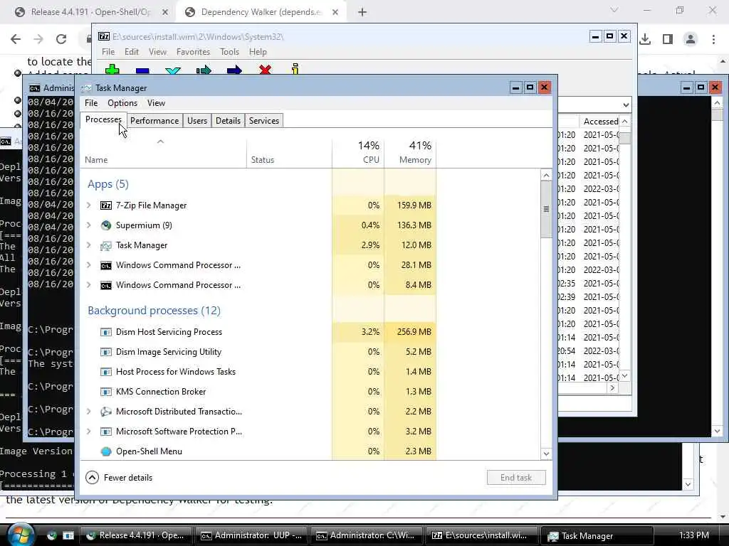Click the Microsoft Software Protection icon
Screen dimensions: 729x546
tap(106, 432)
